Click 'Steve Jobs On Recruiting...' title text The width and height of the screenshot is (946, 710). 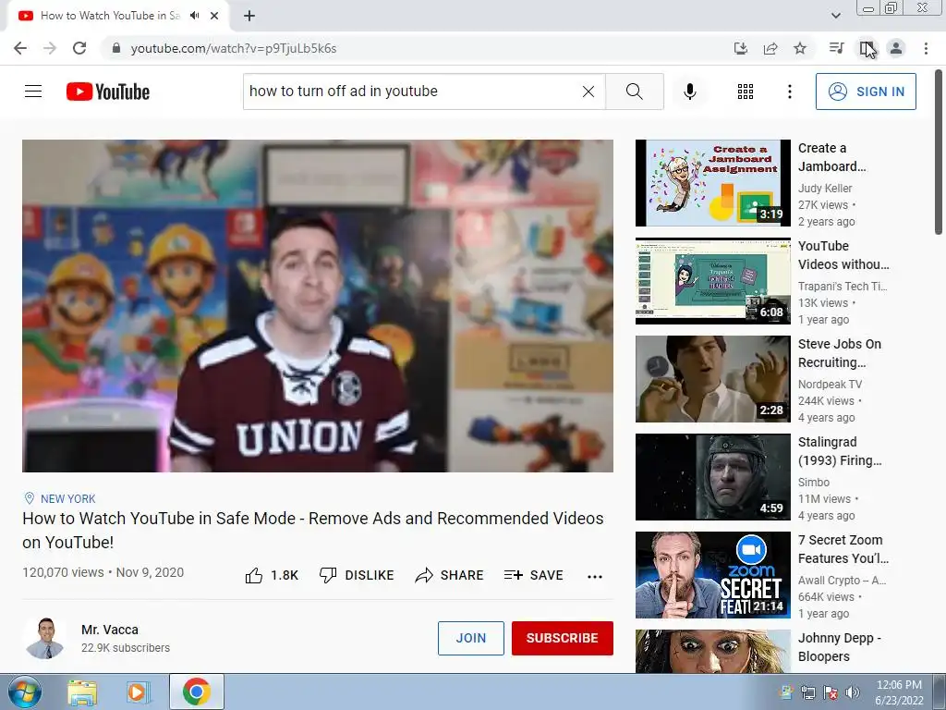(x=839, y=353)
